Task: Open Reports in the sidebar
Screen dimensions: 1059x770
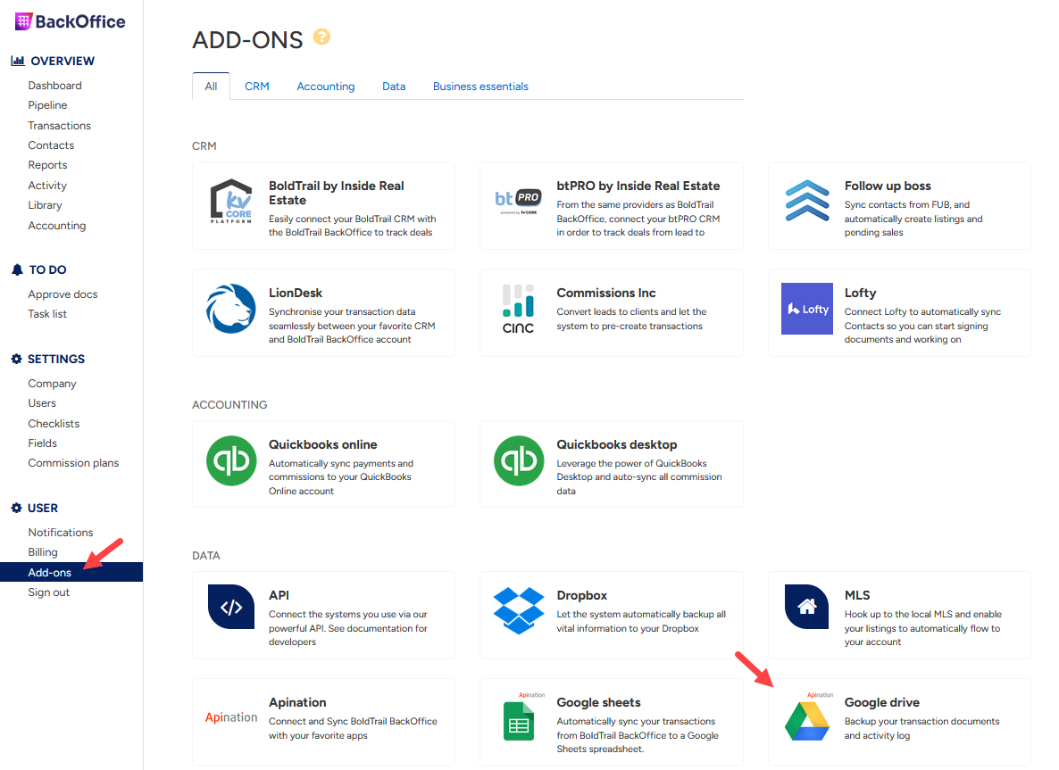Action: click(x=47, y=165)
